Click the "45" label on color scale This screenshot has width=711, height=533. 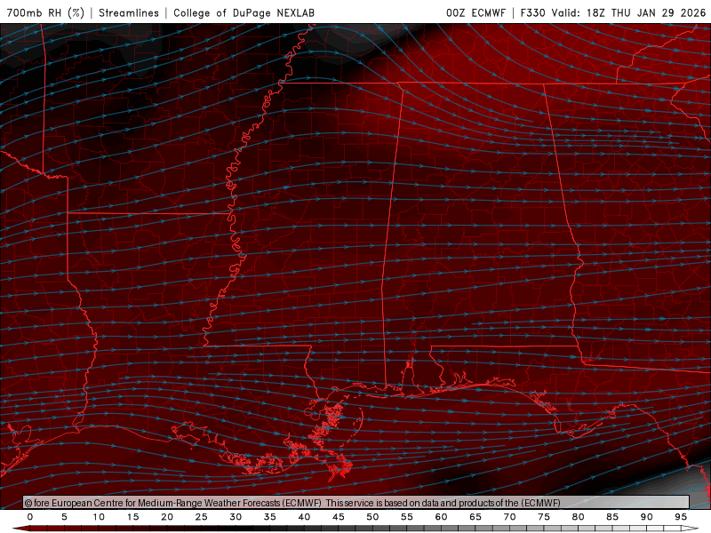tap(339, 517)
